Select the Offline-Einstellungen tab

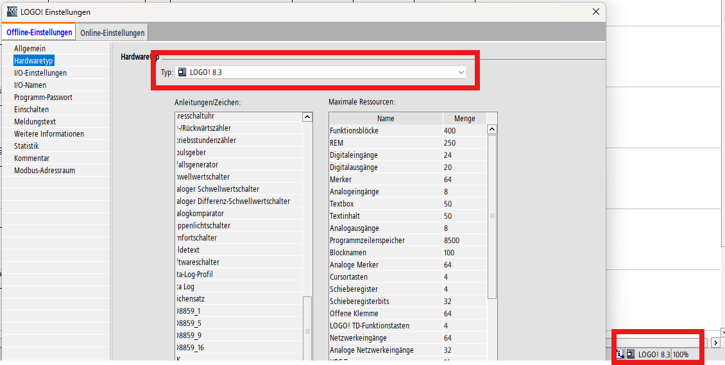pyautogui.click(x=39, y=32)
